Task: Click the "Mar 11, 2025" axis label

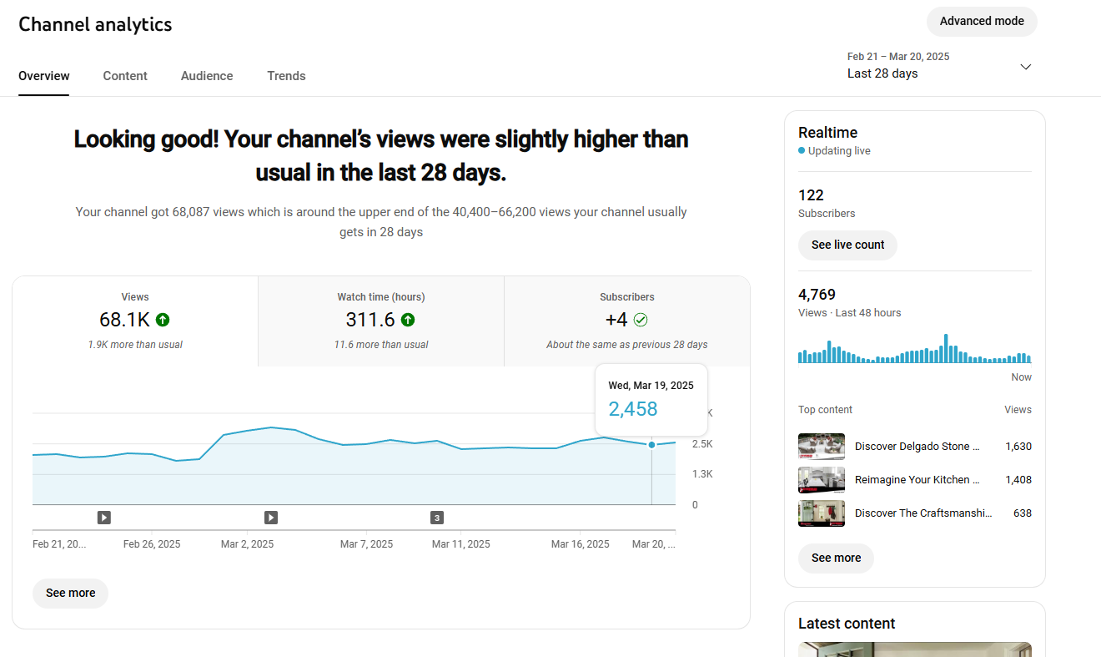Action: tap(461, 544)
